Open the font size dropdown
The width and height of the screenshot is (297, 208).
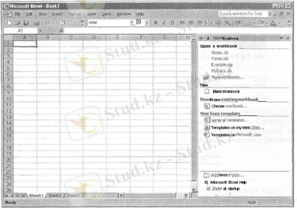(147, 23)
